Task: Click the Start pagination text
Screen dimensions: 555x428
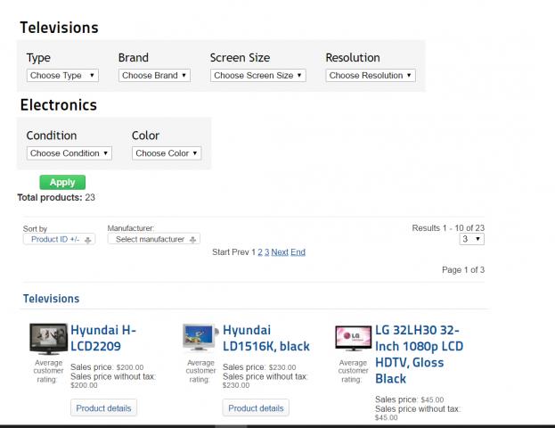Action: (221, 252)
